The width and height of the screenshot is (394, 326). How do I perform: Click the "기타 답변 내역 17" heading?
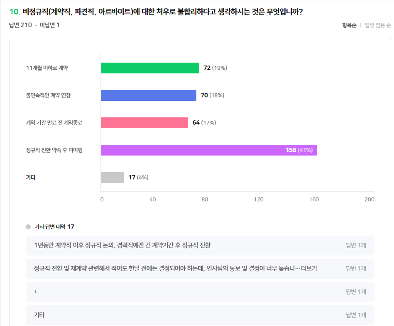(x=54, y=227)
